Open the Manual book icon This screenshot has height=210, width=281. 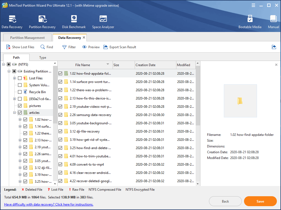pyautogui.click(x=273, y=19)
